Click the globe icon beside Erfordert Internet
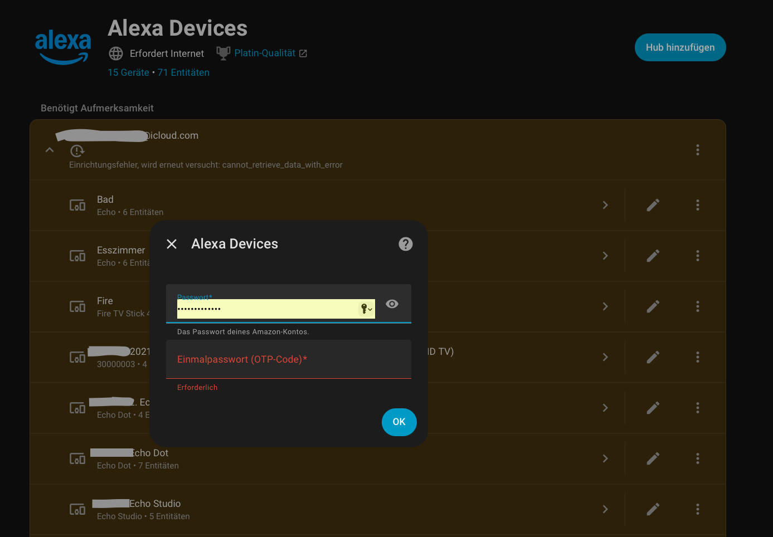Screen dimensions: 773x537 (x=116, y=53)
